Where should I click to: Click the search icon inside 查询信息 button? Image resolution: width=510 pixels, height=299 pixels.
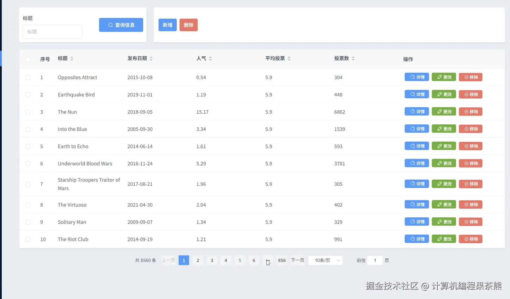[x=110, y=25]
